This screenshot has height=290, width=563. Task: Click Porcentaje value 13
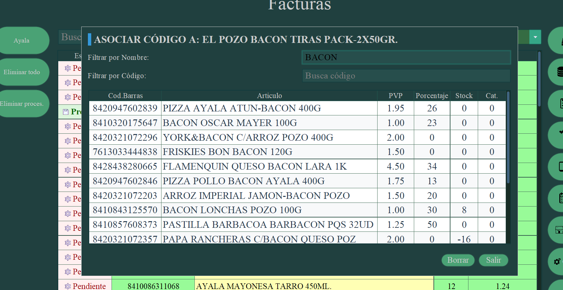coord(432,181)
